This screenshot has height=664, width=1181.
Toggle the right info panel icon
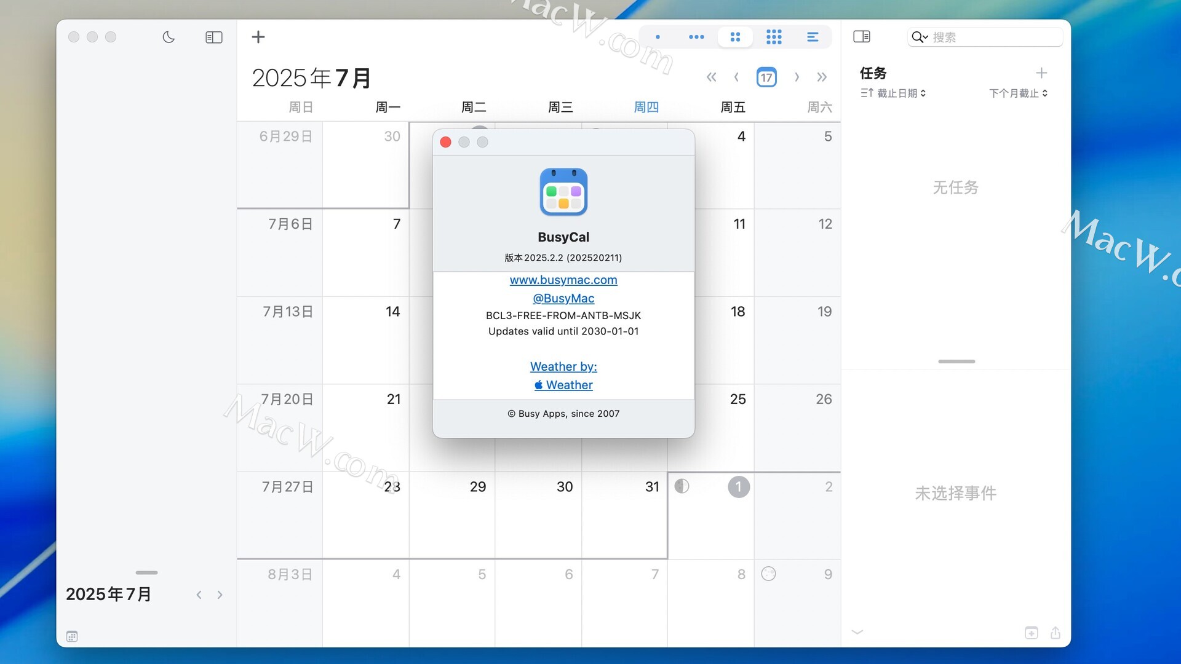862,37
